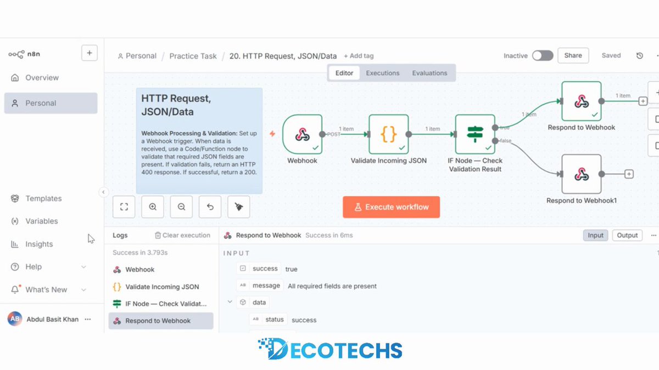The image size is (659, 370).
Task: Open the workflow history clock icon
Action: point(640,55)
